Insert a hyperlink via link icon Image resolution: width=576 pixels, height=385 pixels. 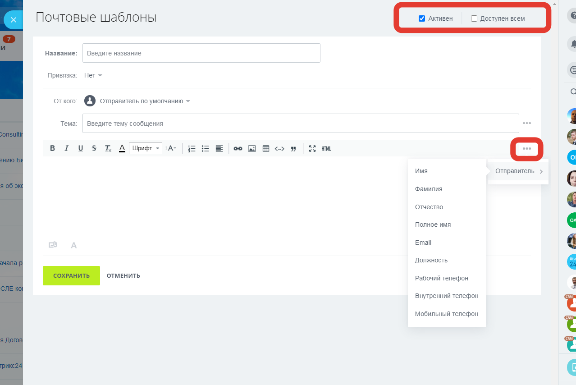238,148
